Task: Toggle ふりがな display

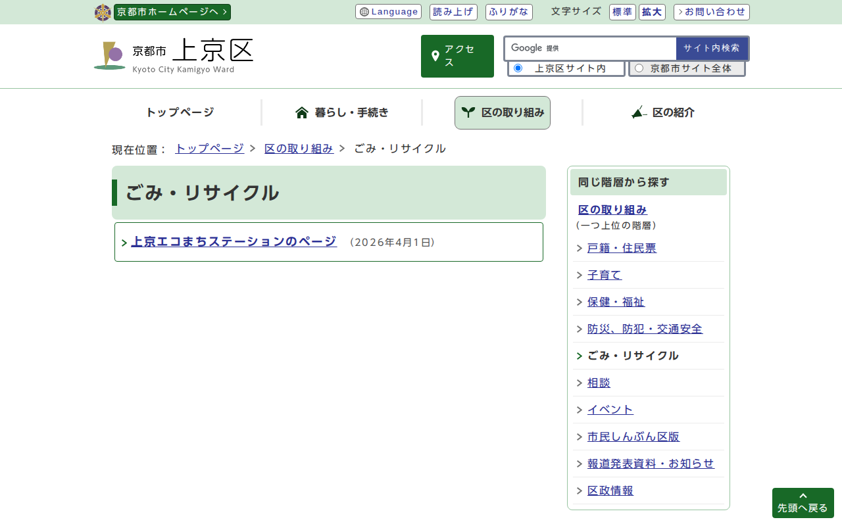Action: pos(508,12)
